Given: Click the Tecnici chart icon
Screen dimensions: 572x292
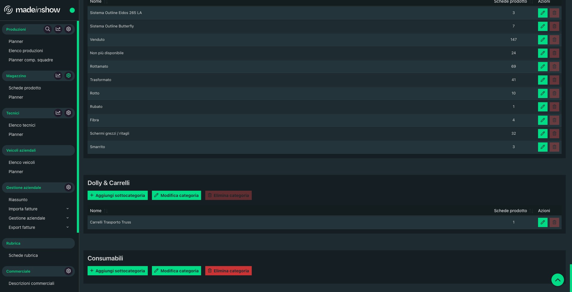Looking at the screenshot, I should [58, 113].
